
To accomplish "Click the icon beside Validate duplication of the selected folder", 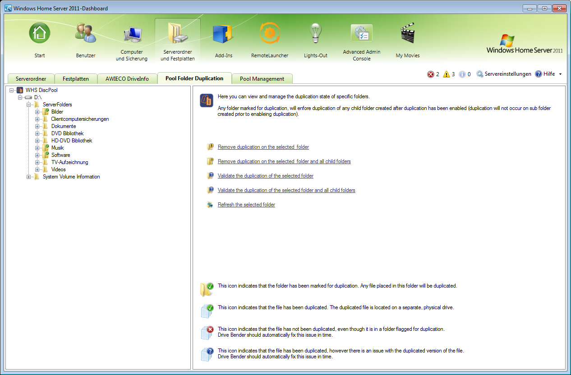I will pyautogui.click(x=210, y=176).
